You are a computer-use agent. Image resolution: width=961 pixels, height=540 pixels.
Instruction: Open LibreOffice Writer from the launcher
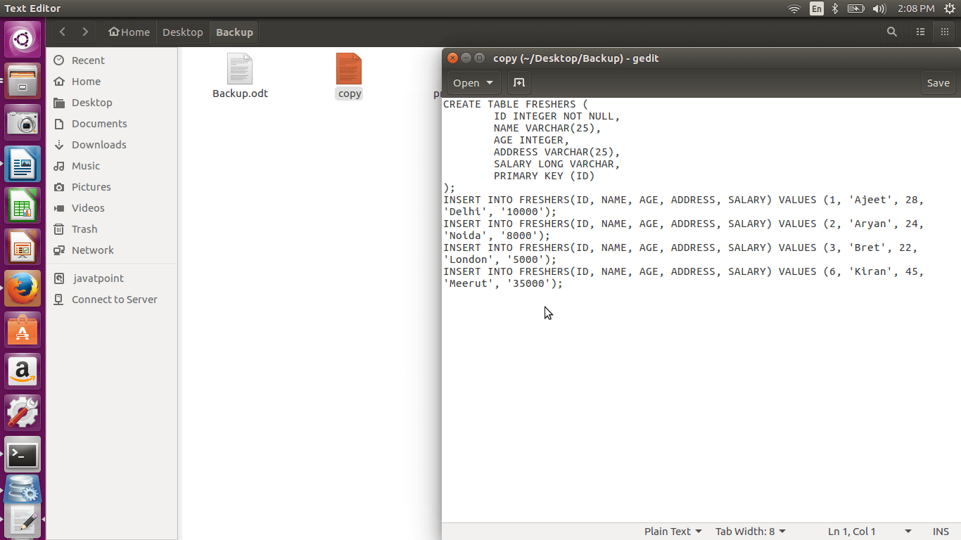point(23,165)
